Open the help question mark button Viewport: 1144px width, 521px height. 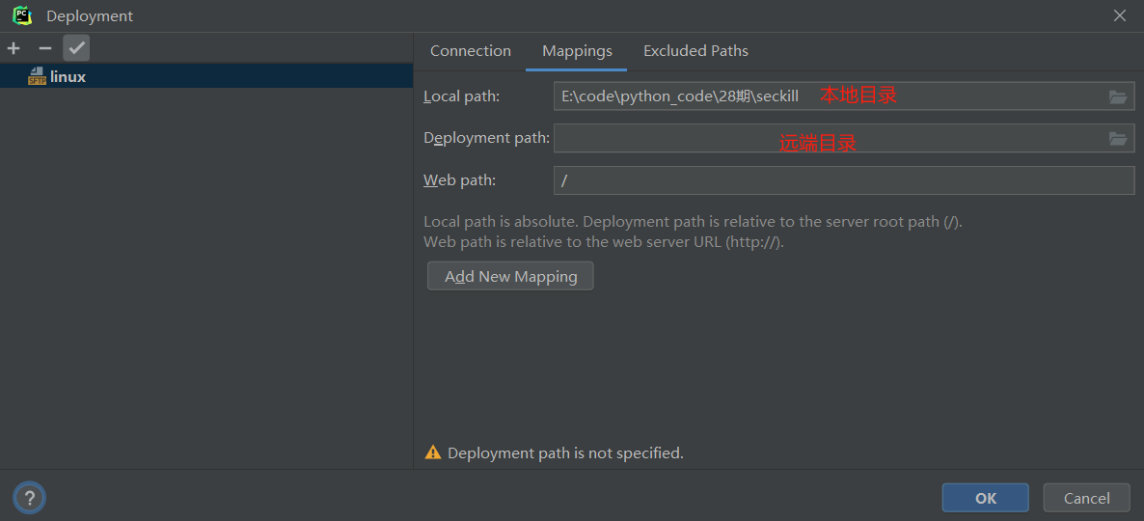point(29,498)
